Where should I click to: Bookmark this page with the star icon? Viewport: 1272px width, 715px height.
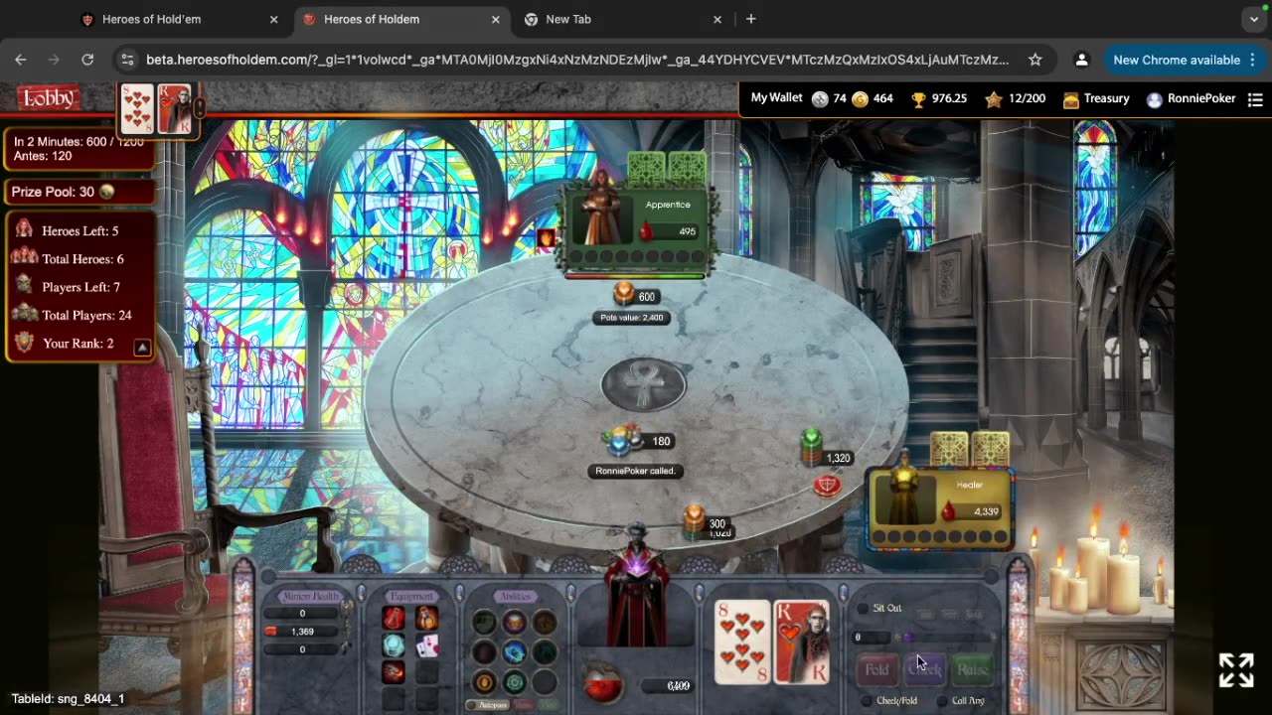tap(1035, 60)
